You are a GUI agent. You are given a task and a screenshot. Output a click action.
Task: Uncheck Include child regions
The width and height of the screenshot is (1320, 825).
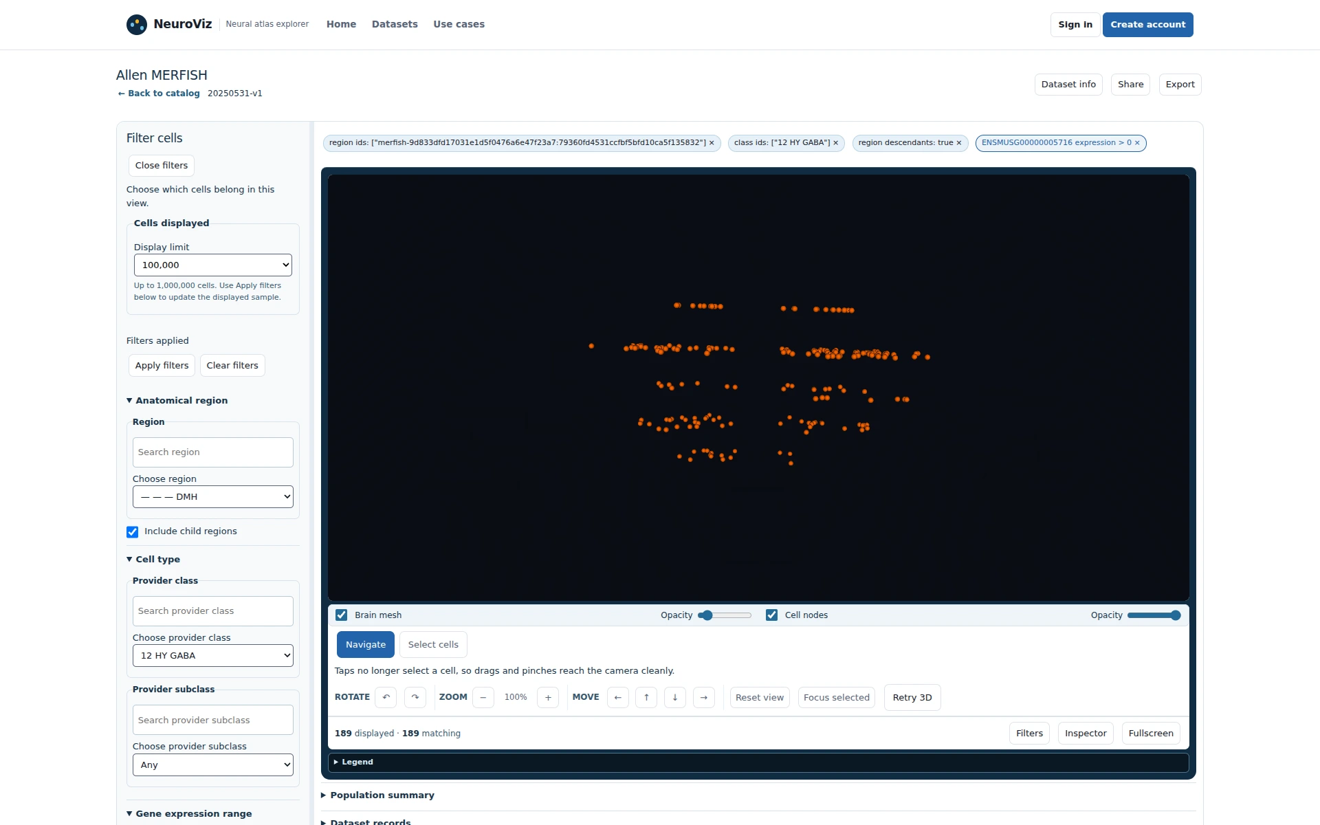tap(133, 531)
